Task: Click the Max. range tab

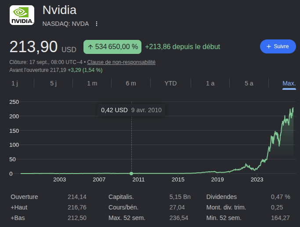Action: coord(289,83)
